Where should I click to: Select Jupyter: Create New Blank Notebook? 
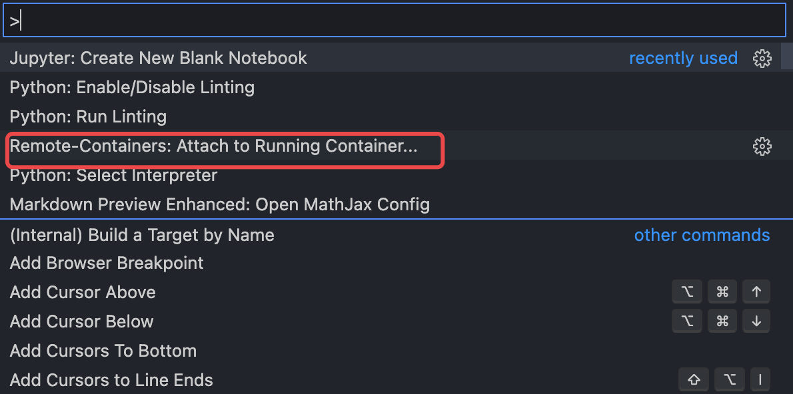(158, 58)
